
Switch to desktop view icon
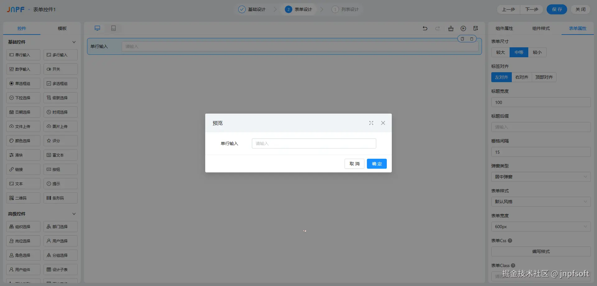pyautogui.click(x=97, y=28)
